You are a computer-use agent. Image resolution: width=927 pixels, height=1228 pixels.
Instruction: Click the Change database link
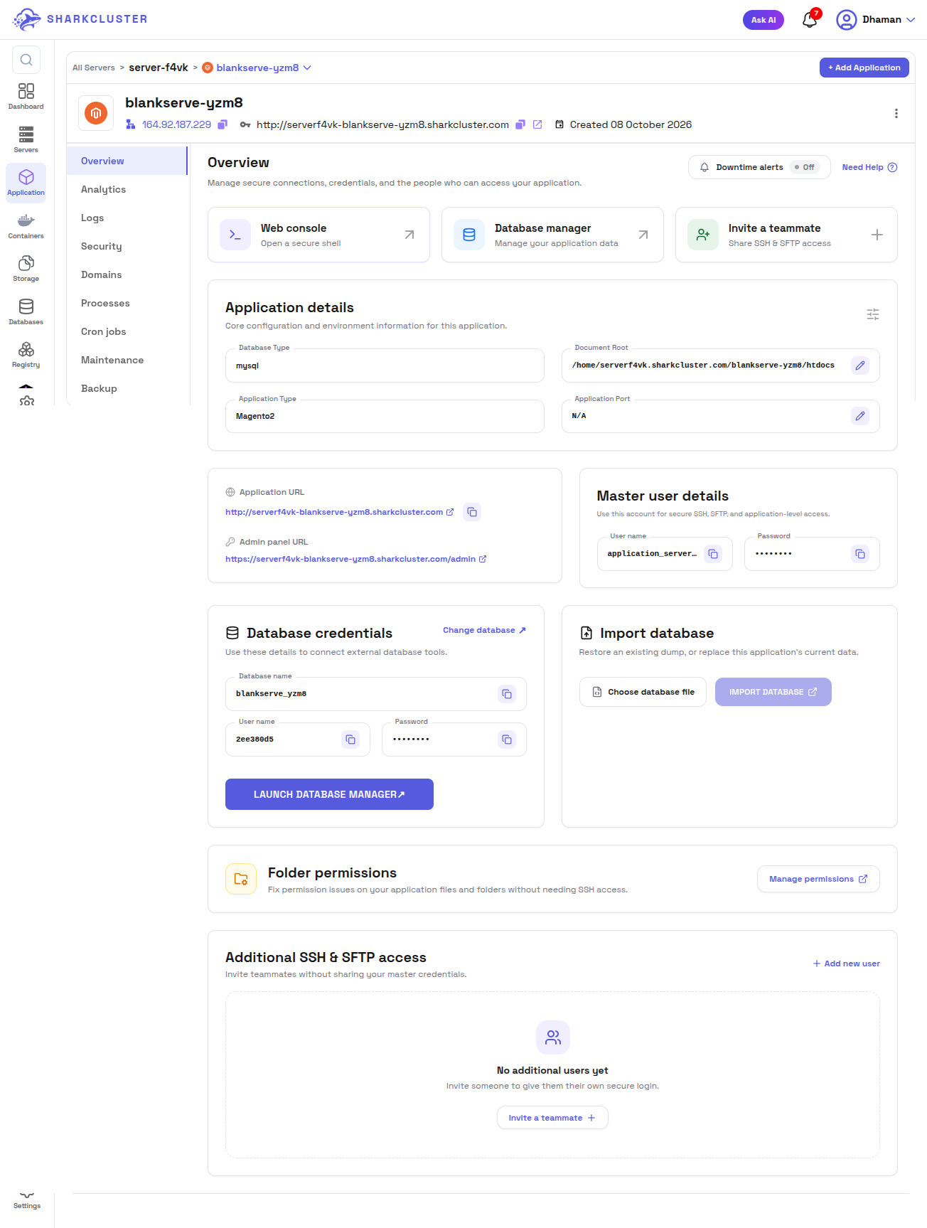coord(484,630)
